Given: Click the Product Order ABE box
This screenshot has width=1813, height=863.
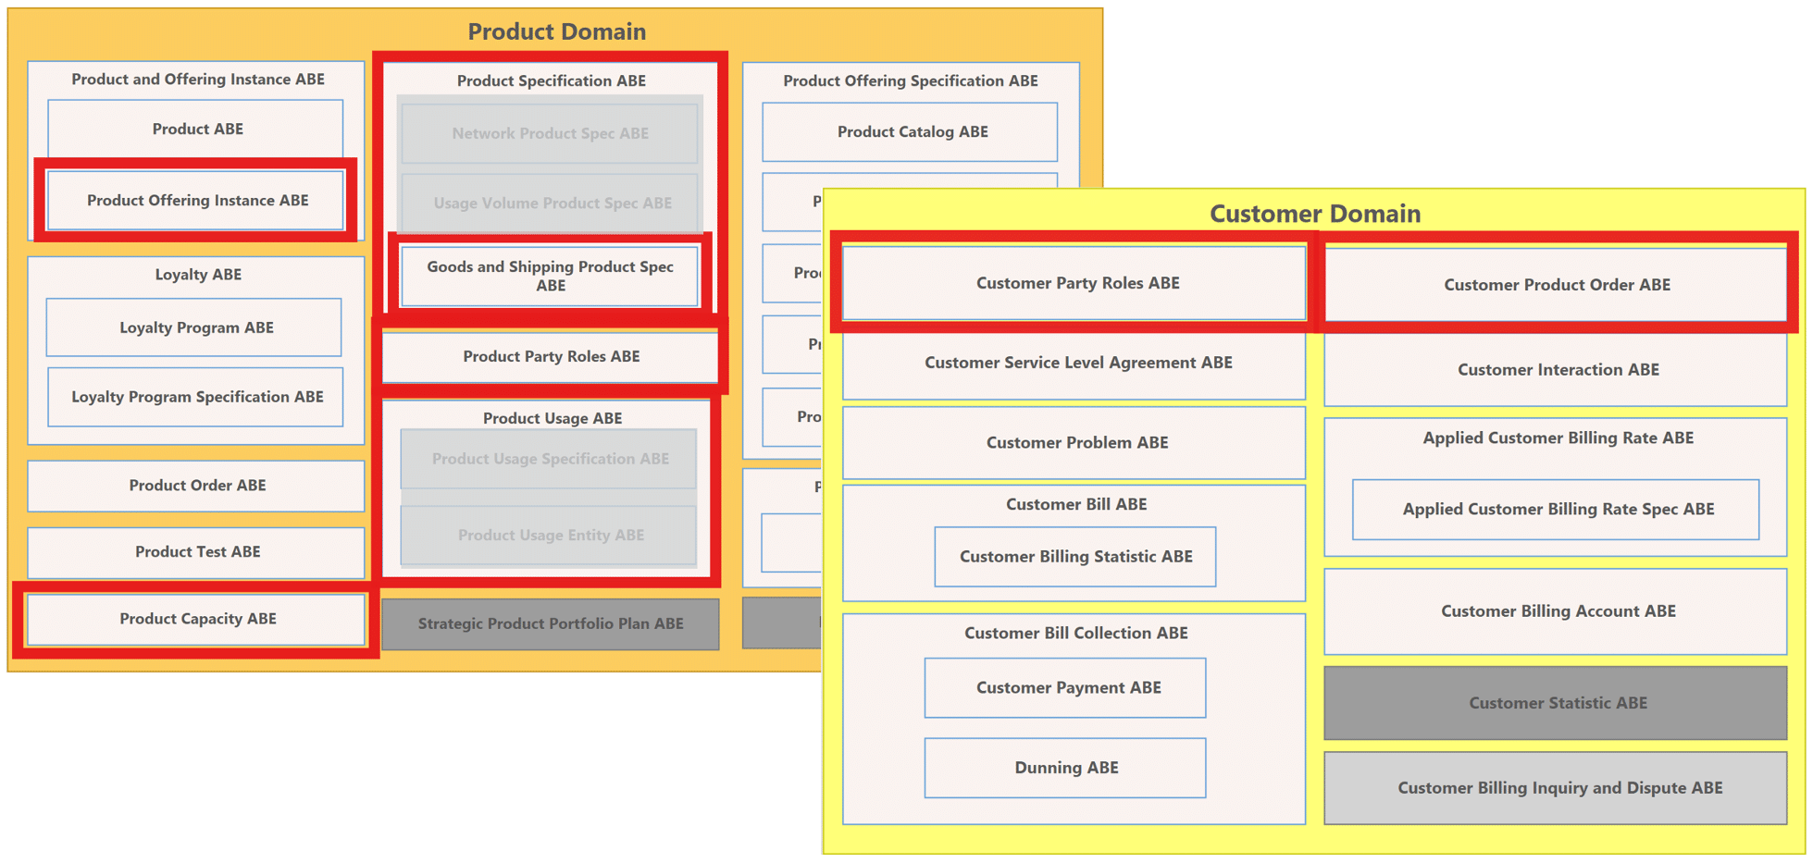Looking at the screenshot, I should click(x=196, y=486).
